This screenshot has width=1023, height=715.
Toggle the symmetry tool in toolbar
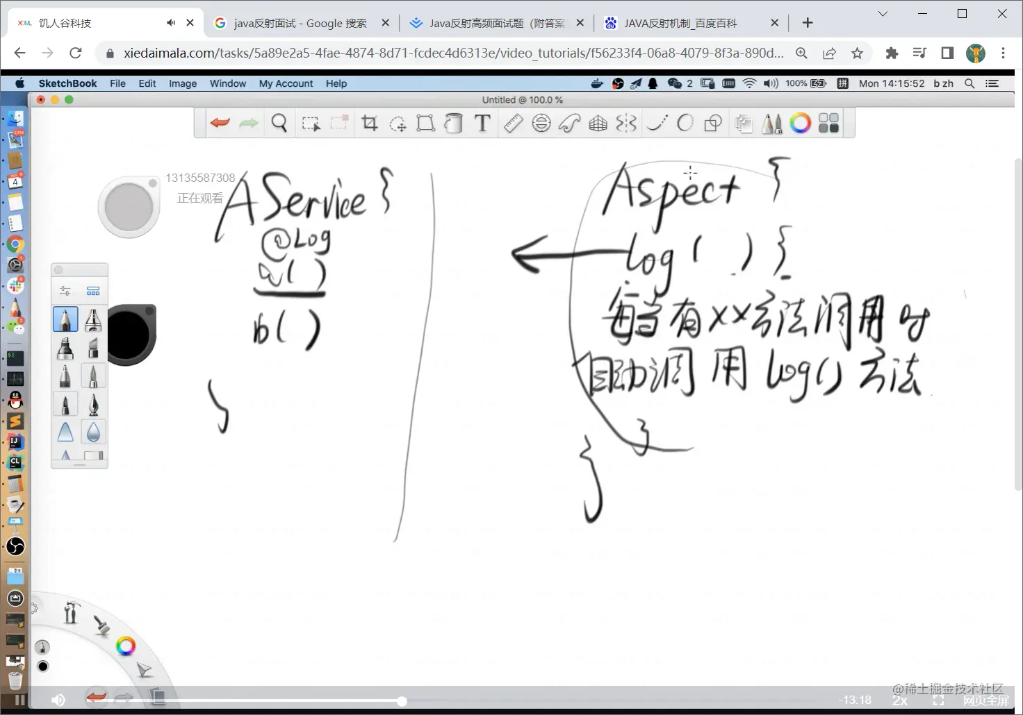(626, 124)
